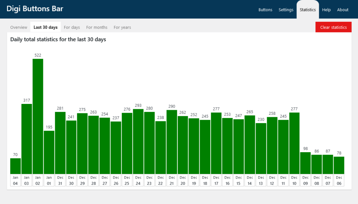358x204 pixels.
Task: Select the Dec 24 bar showing 293
Action: [138, 142]
